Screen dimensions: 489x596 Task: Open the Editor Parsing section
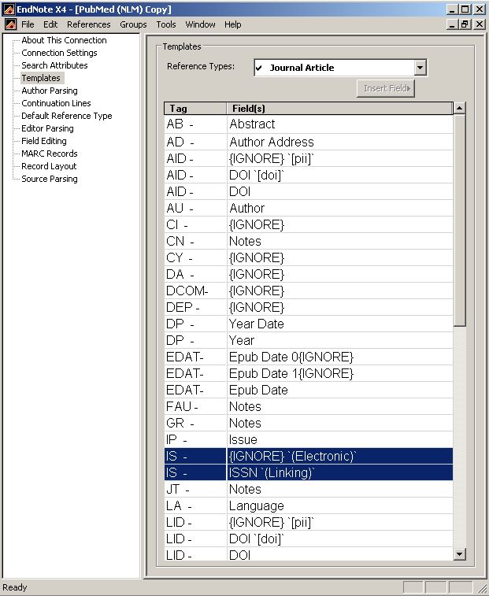coord(47,128)
